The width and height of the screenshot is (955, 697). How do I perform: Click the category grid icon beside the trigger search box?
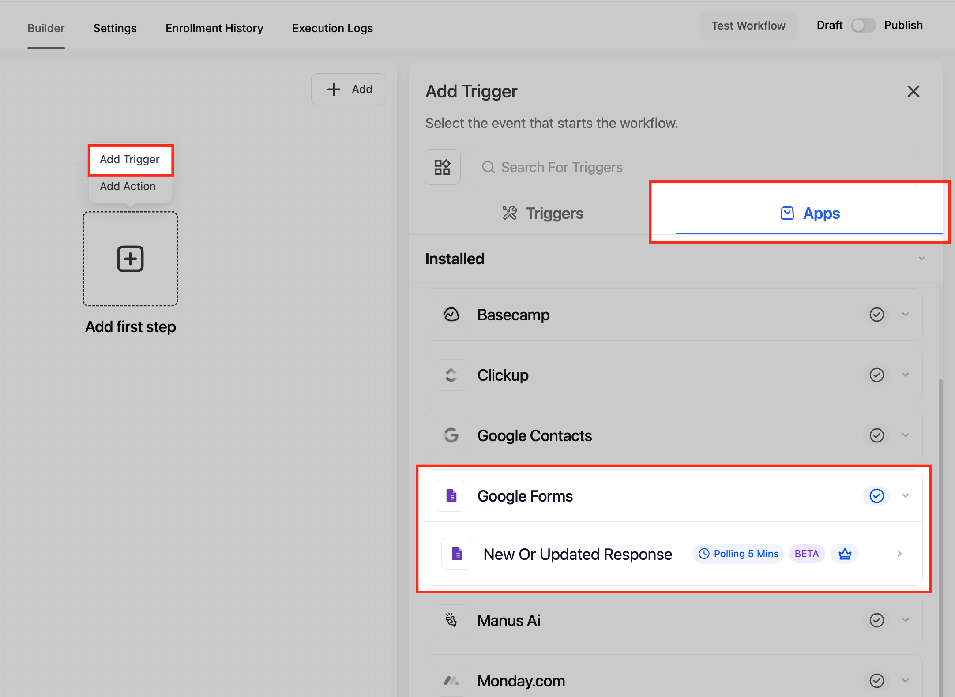pyautogui.click(x=442, y=167)
